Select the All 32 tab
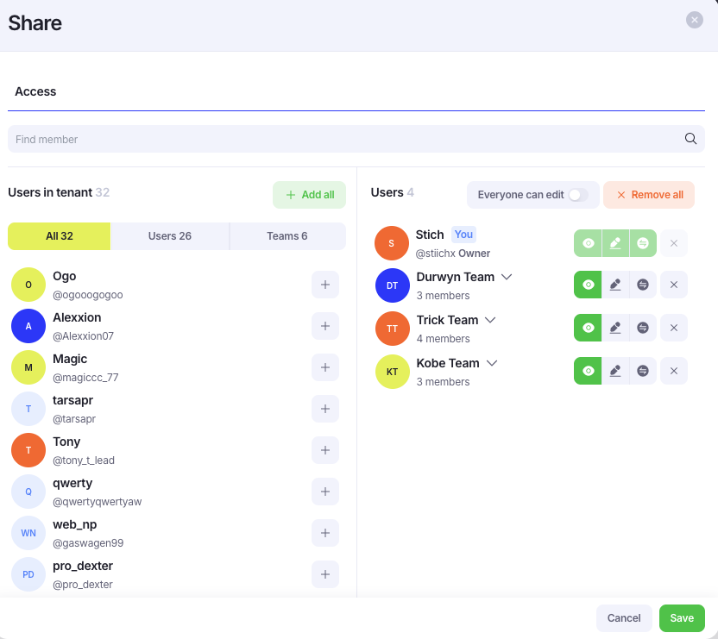Image resolution: width=718 pixels, height=639 pixels. (x=59, y=236)
